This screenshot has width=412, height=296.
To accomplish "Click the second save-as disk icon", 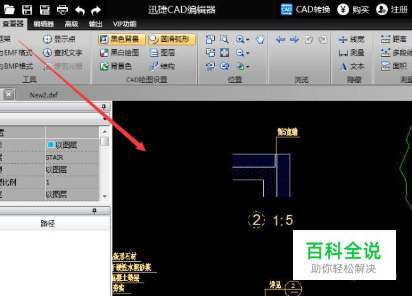I will coord(44,9).
